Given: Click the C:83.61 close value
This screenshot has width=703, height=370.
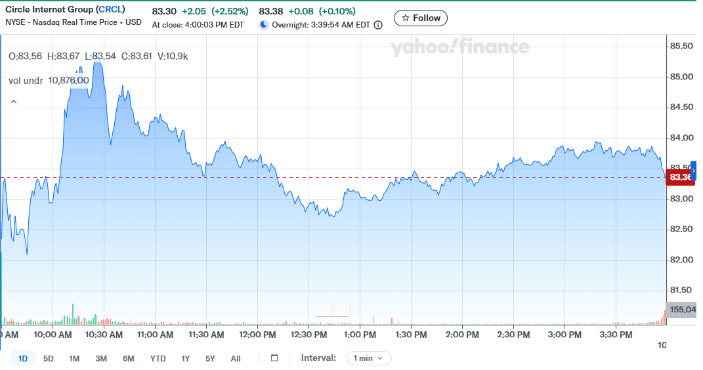Looking at the screenshot, I should (137, 56).
